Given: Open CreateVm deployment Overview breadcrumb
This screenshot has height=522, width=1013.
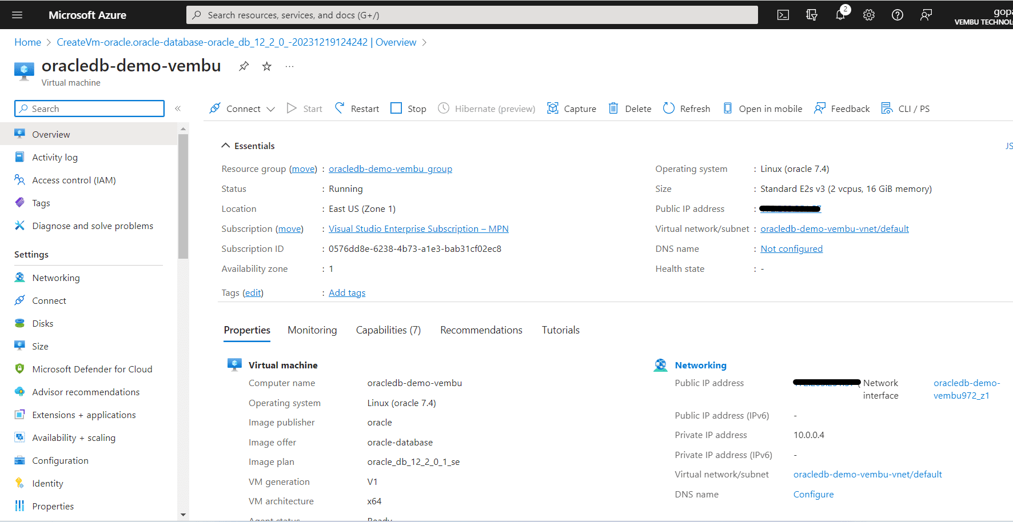Looking at the screenshot, I should pyautogui.click(x=237, y=42).
